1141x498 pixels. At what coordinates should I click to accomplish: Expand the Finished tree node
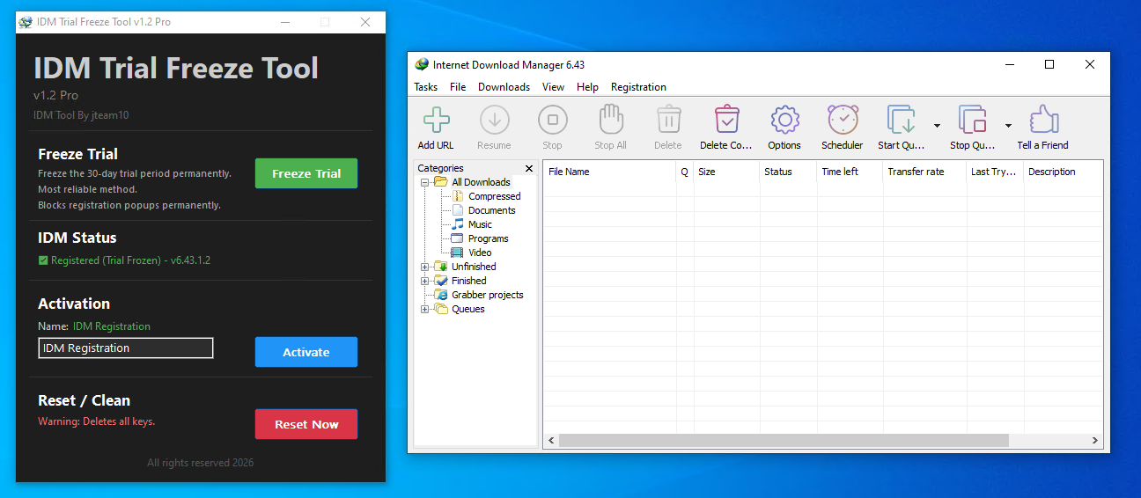click(425, 281)
